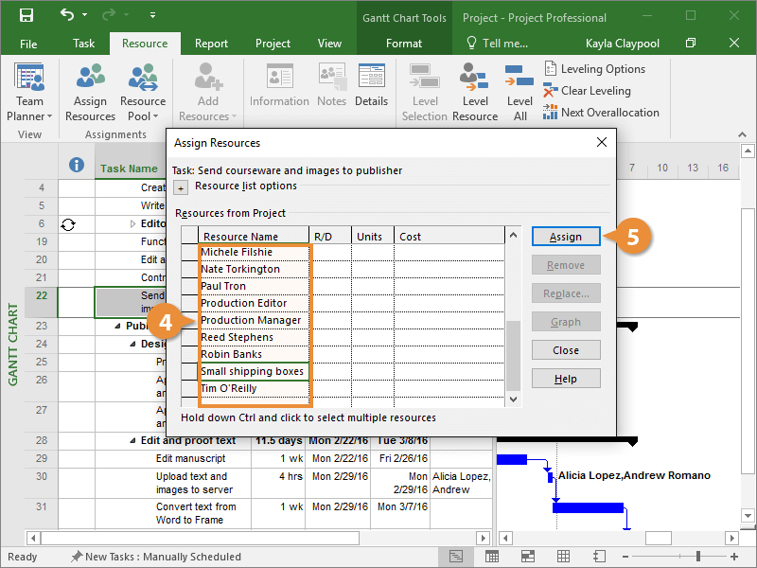This screenshot has width=757, height=568.
Task: Click the Close button in dialog
Action: [x=566, y=350]
